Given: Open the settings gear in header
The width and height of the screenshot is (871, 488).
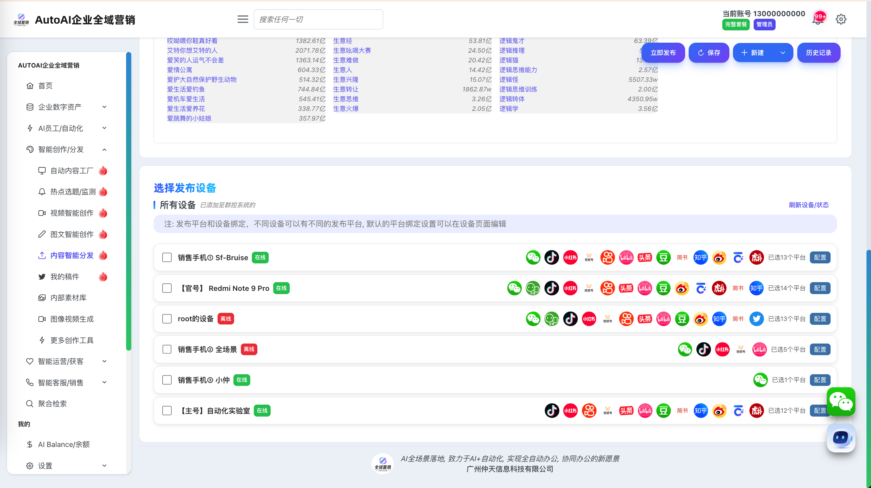Looking at the screenshot, I should click(841, 19).
